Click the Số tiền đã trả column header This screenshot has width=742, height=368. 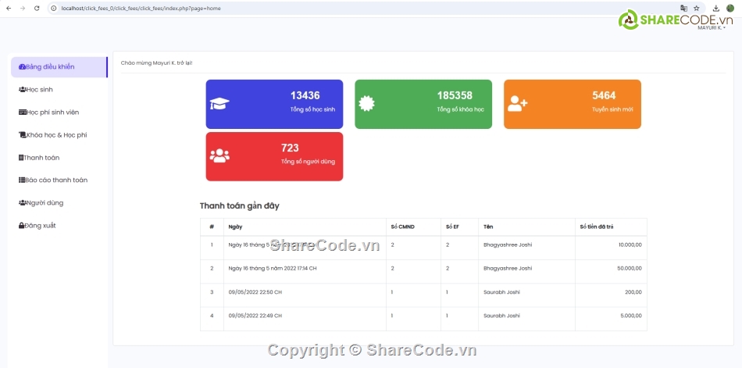(597, 227)
